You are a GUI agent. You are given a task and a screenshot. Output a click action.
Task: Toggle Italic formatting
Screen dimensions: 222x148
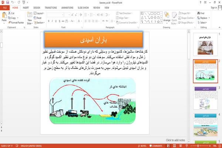point(52,21)
